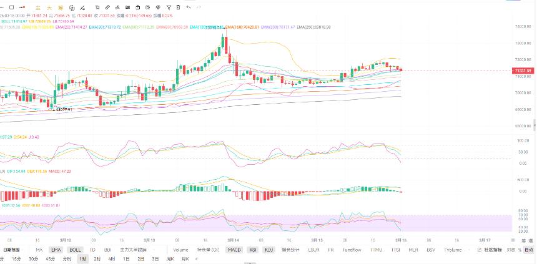The width and height of the screenshot is (537, 264).
Task: Expand more sub-indicators arrow after TVolume
Action: (468, 250)
